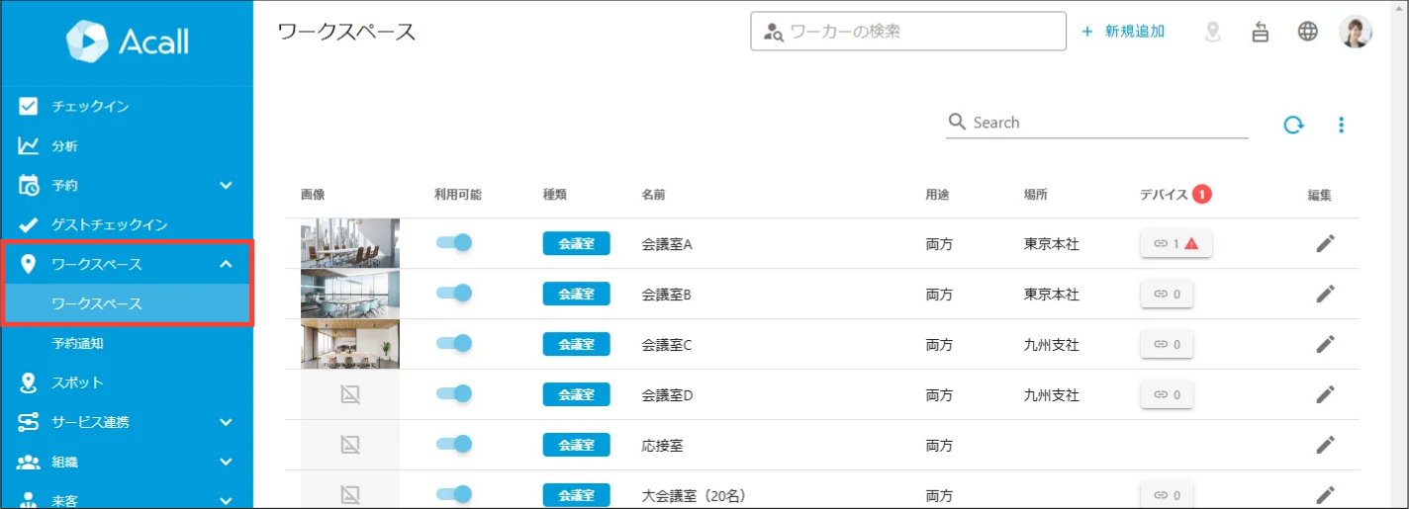Click the Acall logo
Viewport: 1409px width, 509px height.
(x=127, y=42)
